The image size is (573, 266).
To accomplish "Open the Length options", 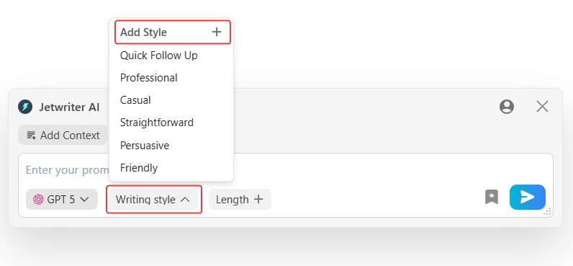I will click(240, 200).
